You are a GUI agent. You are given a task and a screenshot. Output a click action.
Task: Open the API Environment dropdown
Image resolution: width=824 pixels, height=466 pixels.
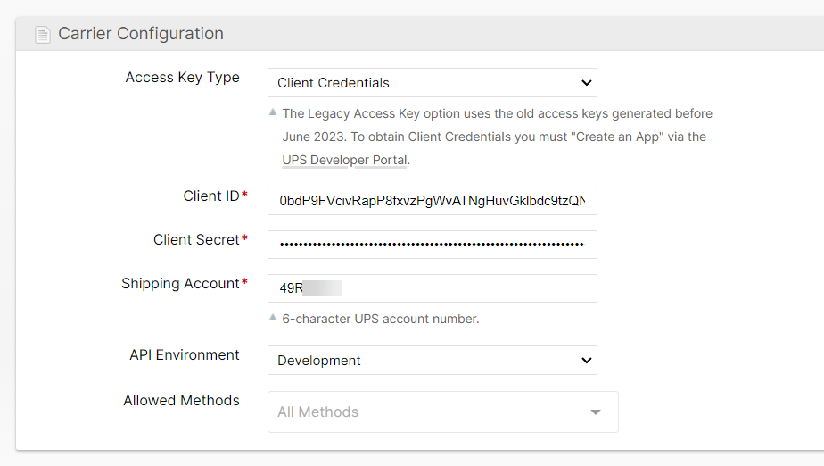432,361
